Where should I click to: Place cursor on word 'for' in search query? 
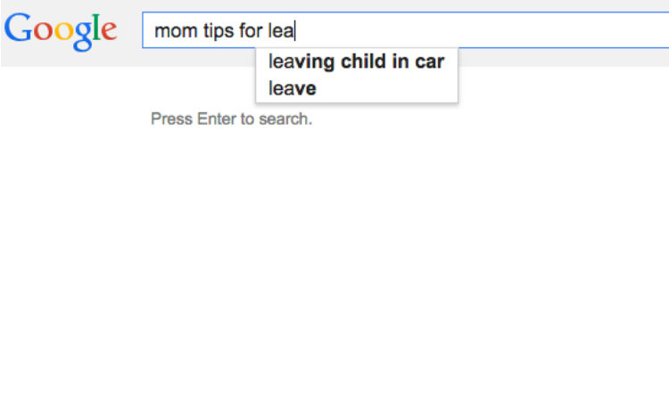(251, 31)
